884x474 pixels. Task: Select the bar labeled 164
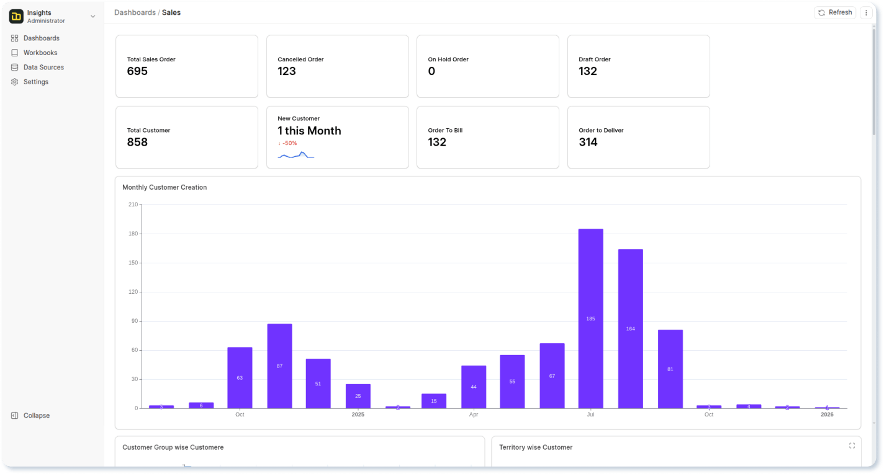point(630,328)
